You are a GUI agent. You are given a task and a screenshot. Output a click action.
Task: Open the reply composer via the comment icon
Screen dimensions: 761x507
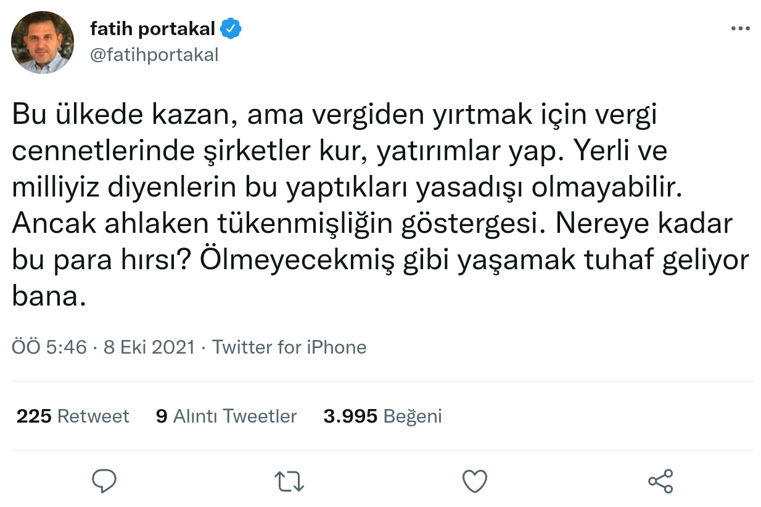tap(104, 482)
